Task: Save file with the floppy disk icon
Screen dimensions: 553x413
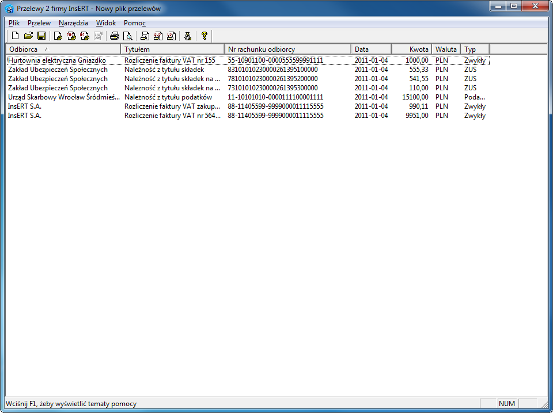Action: pyautogui.click(x=41, y=36)
